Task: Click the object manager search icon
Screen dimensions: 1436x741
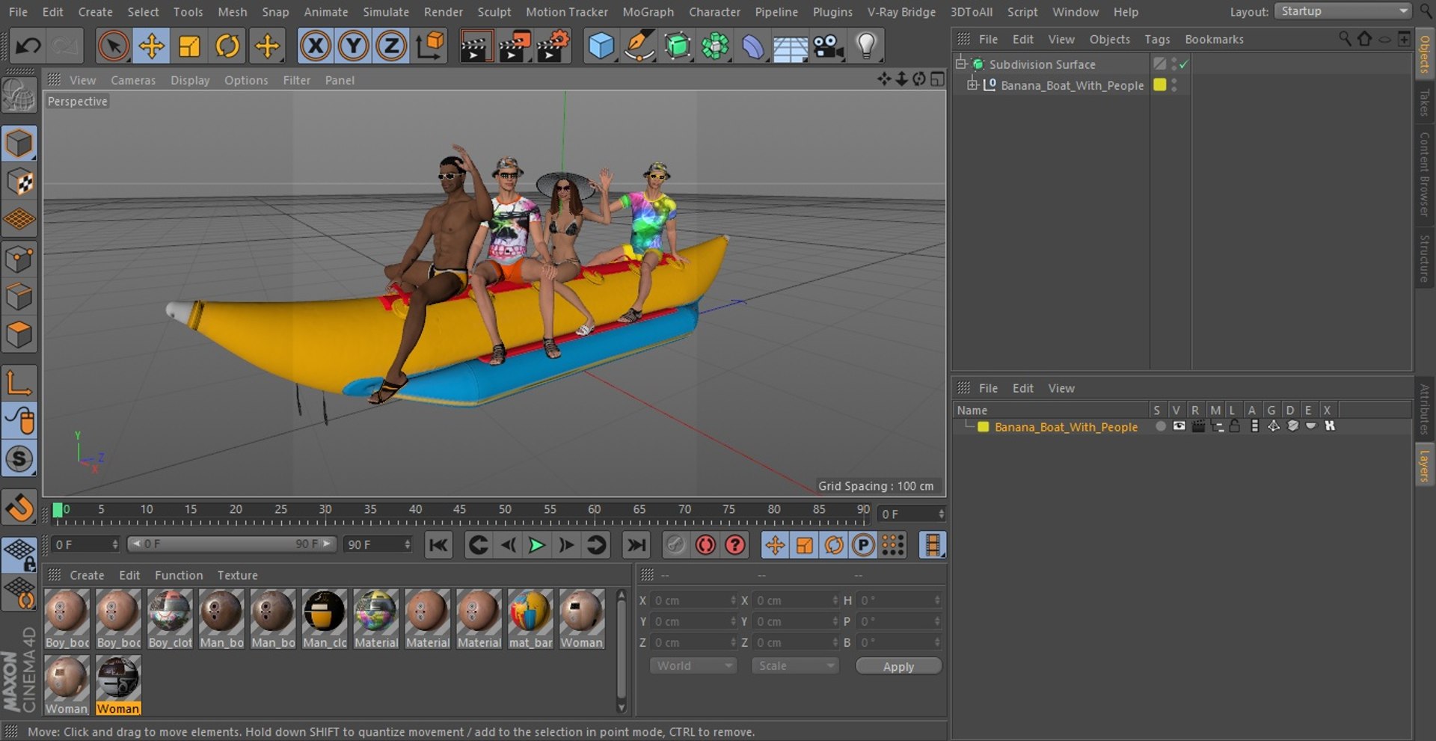Action: (x=1344, y=39)
